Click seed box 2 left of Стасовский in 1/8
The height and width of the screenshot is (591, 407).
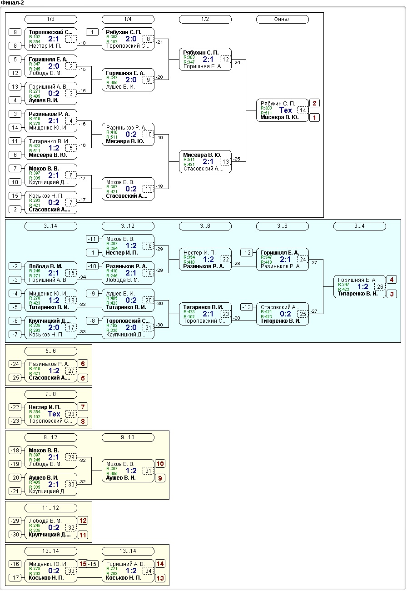point(15,209)
